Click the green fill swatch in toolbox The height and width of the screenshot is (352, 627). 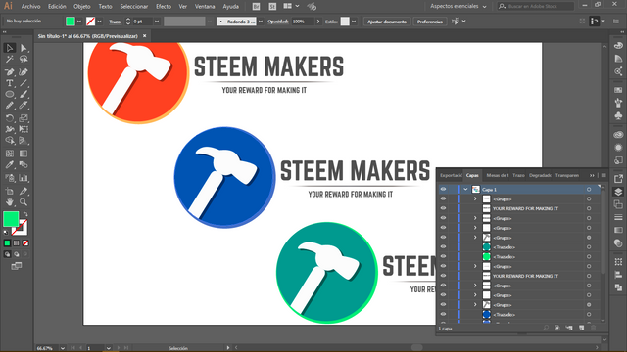point(11,219)
